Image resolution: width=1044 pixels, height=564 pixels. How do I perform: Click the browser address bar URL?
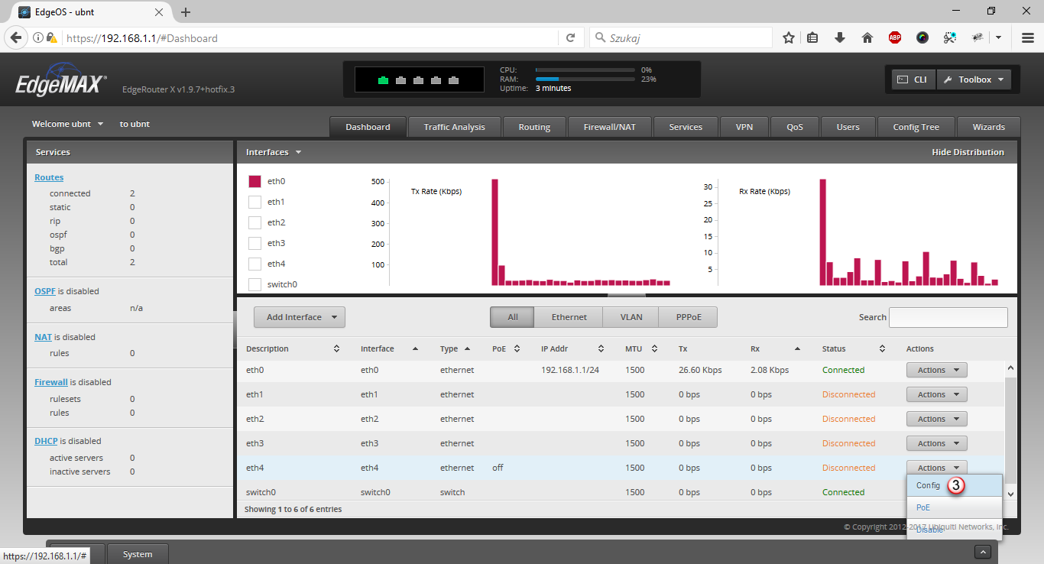click(x=310, y=37)
